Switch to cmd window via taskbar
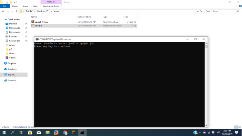 coord(82,133)
